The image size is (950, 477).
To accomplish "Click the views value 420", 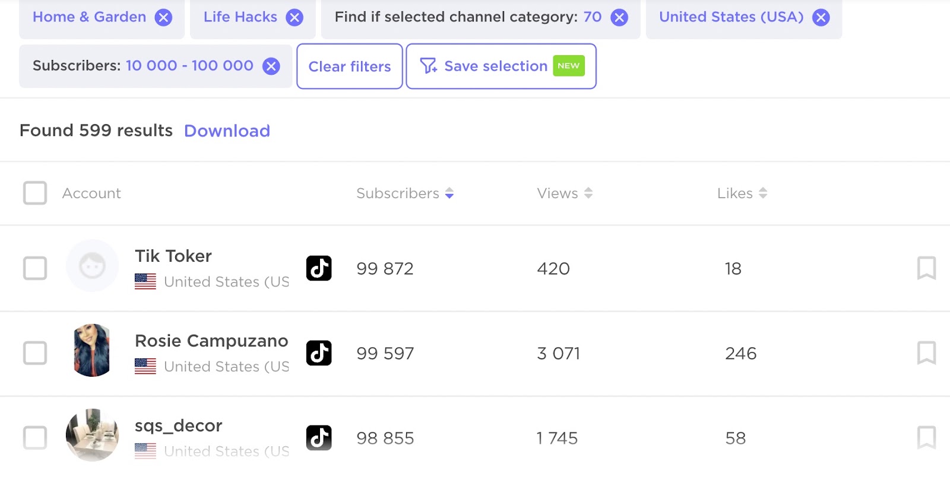I will (553, 269).
